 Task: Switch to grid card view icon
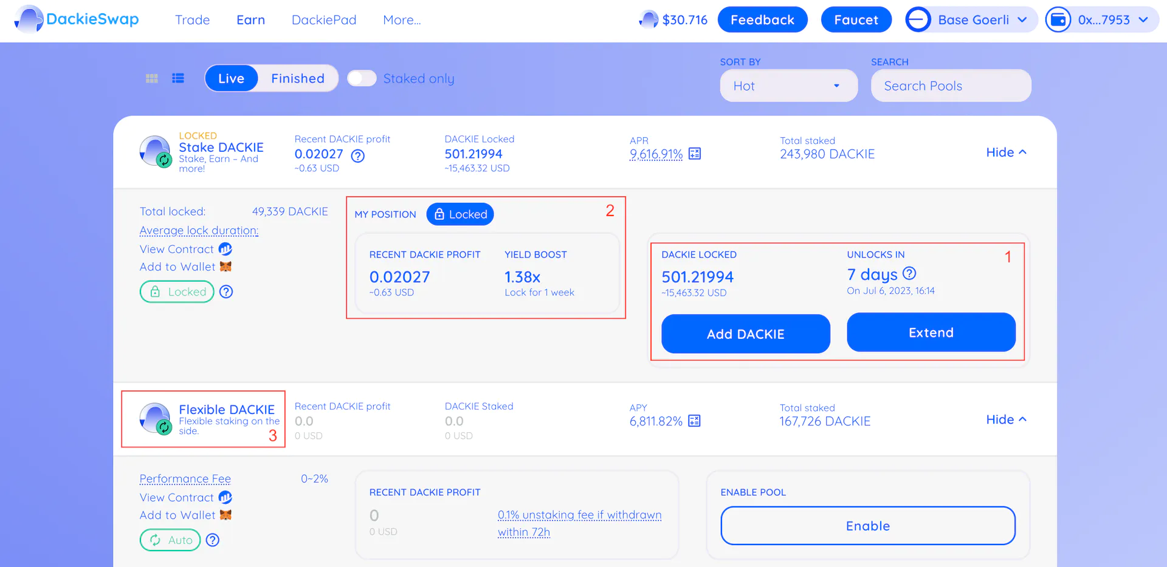coord(152,78)
